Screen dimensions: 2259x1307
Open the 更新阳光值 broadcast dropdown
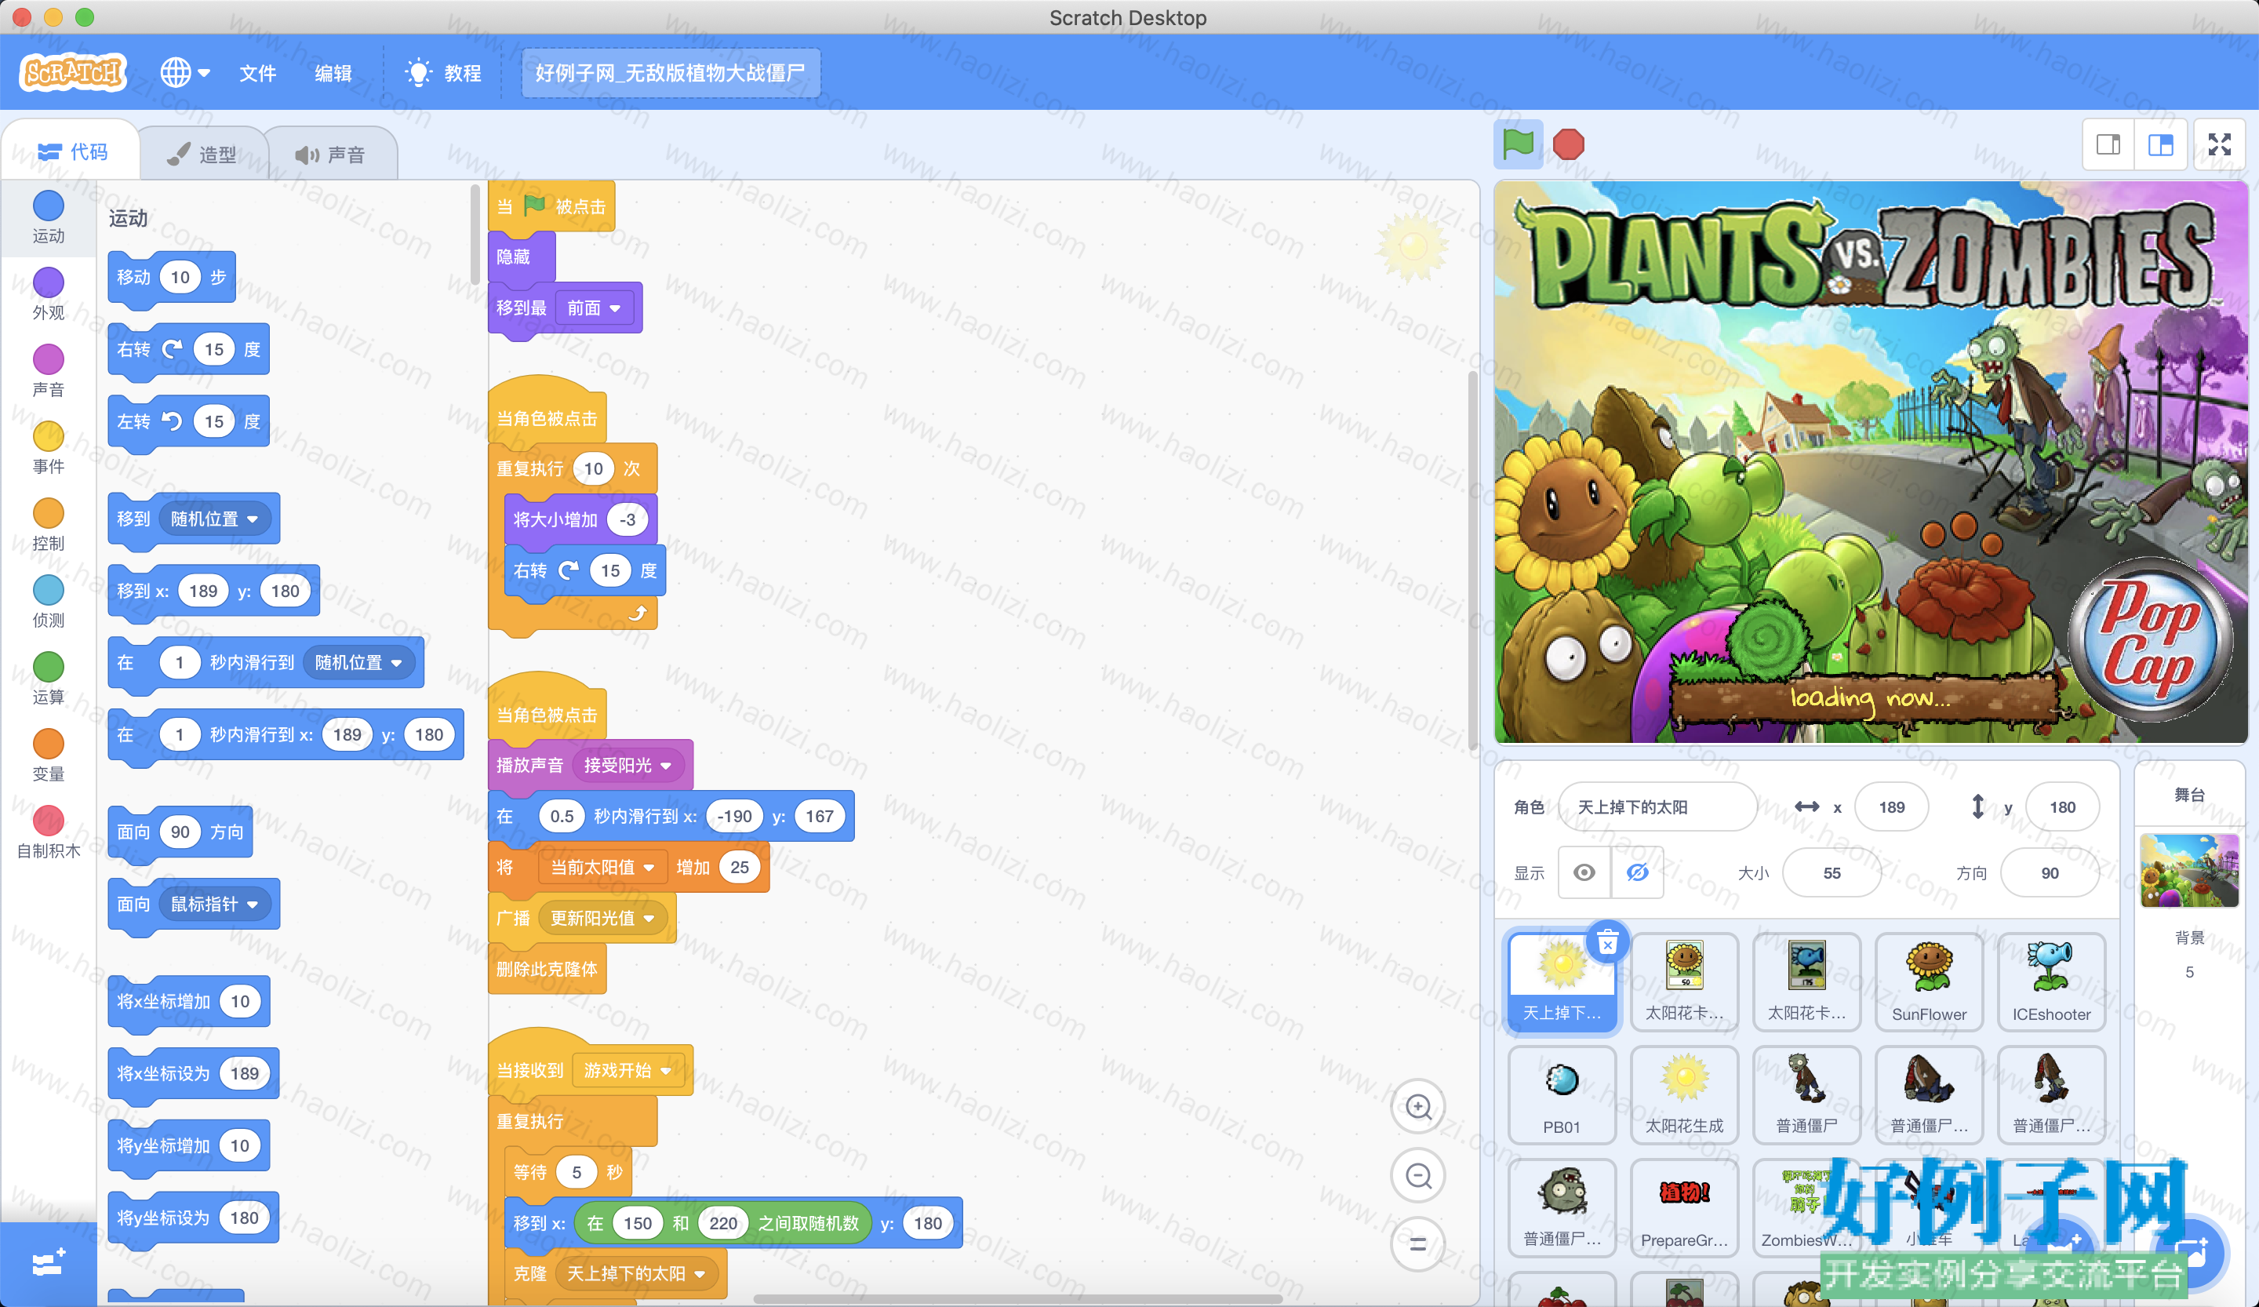602,919
